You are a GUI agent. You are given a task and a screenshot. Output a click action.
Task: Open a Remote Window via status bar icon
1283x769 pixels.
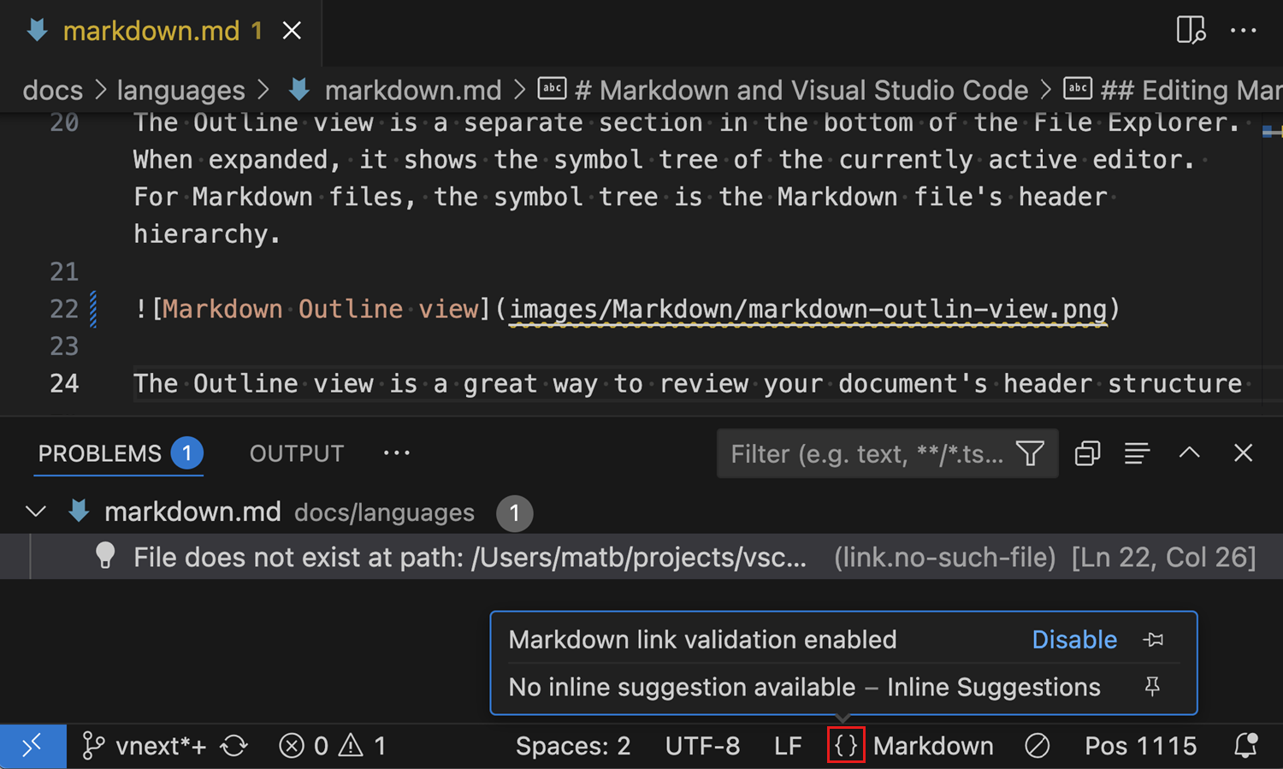pyautogui.click(x=33, y=746)
